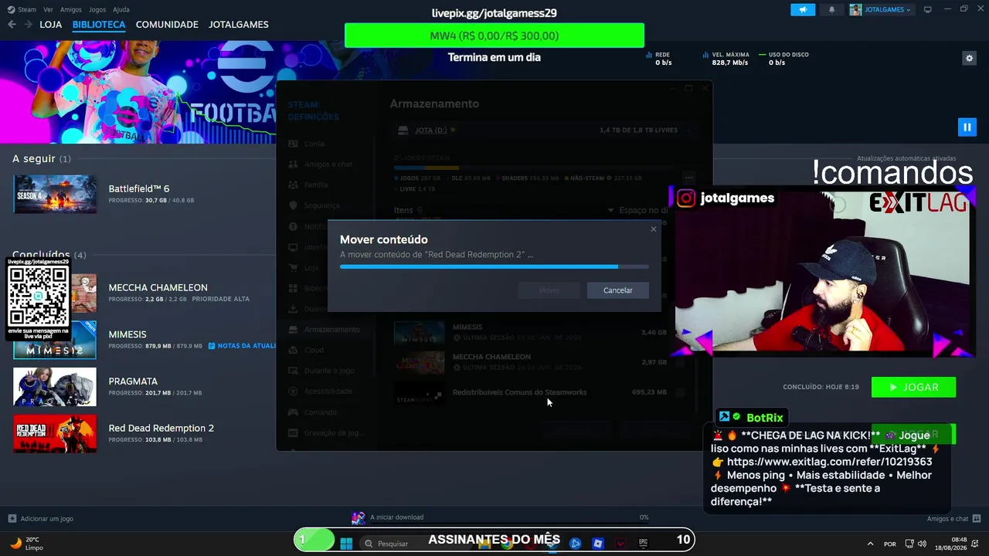The image size is (989, 556).
Task: Click the A iniciar download status text
Action: (x=396, y=517)
